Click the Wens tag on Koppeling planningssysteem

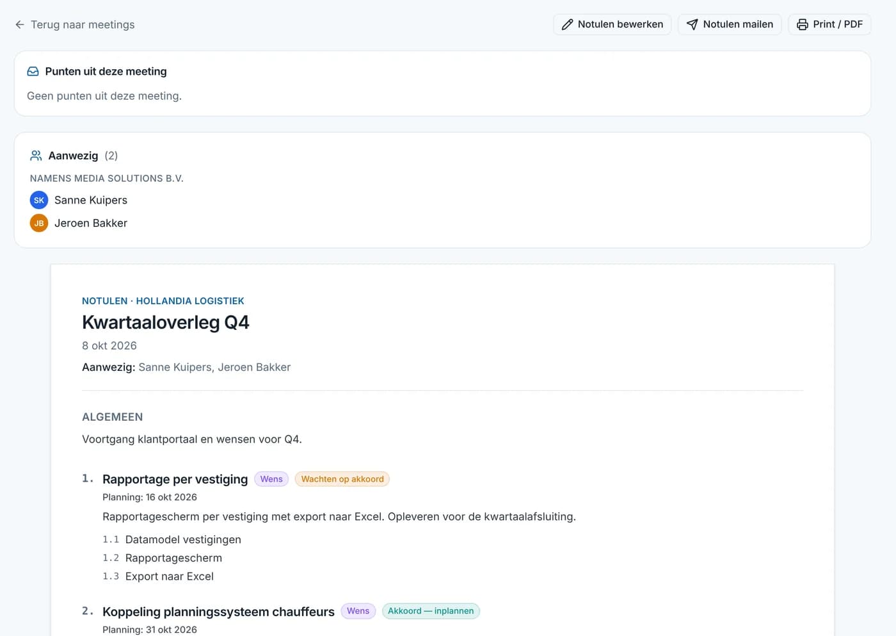point(358,611)
